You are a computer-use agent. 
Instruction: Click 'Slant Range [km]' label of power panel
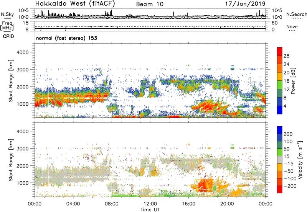point(11,81)
